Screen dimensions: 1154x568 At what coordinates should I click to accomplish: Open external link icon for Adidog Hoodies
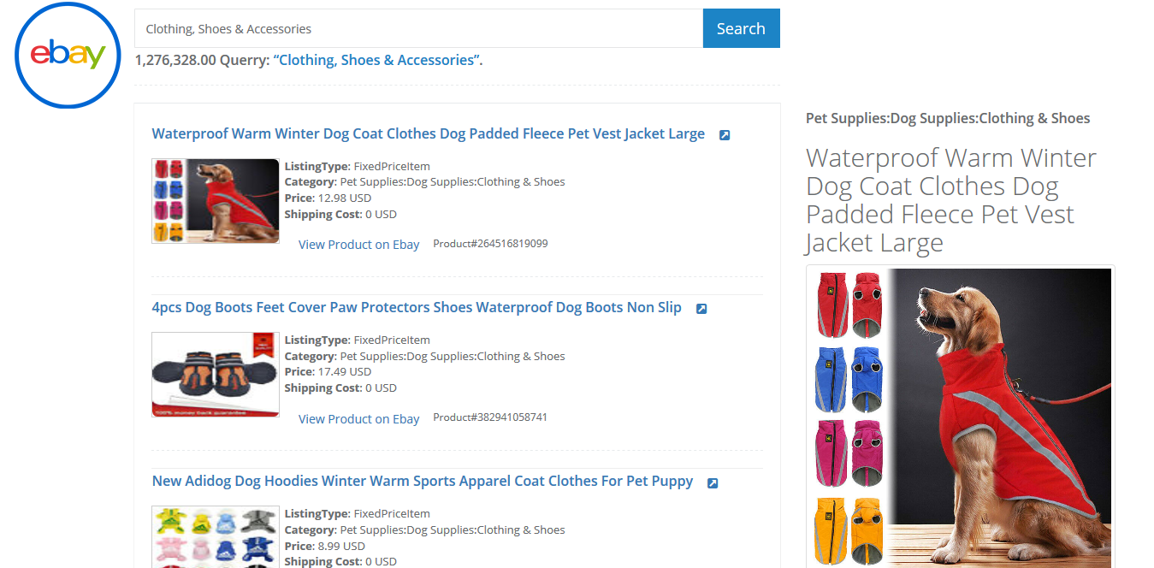pos(713,483)
